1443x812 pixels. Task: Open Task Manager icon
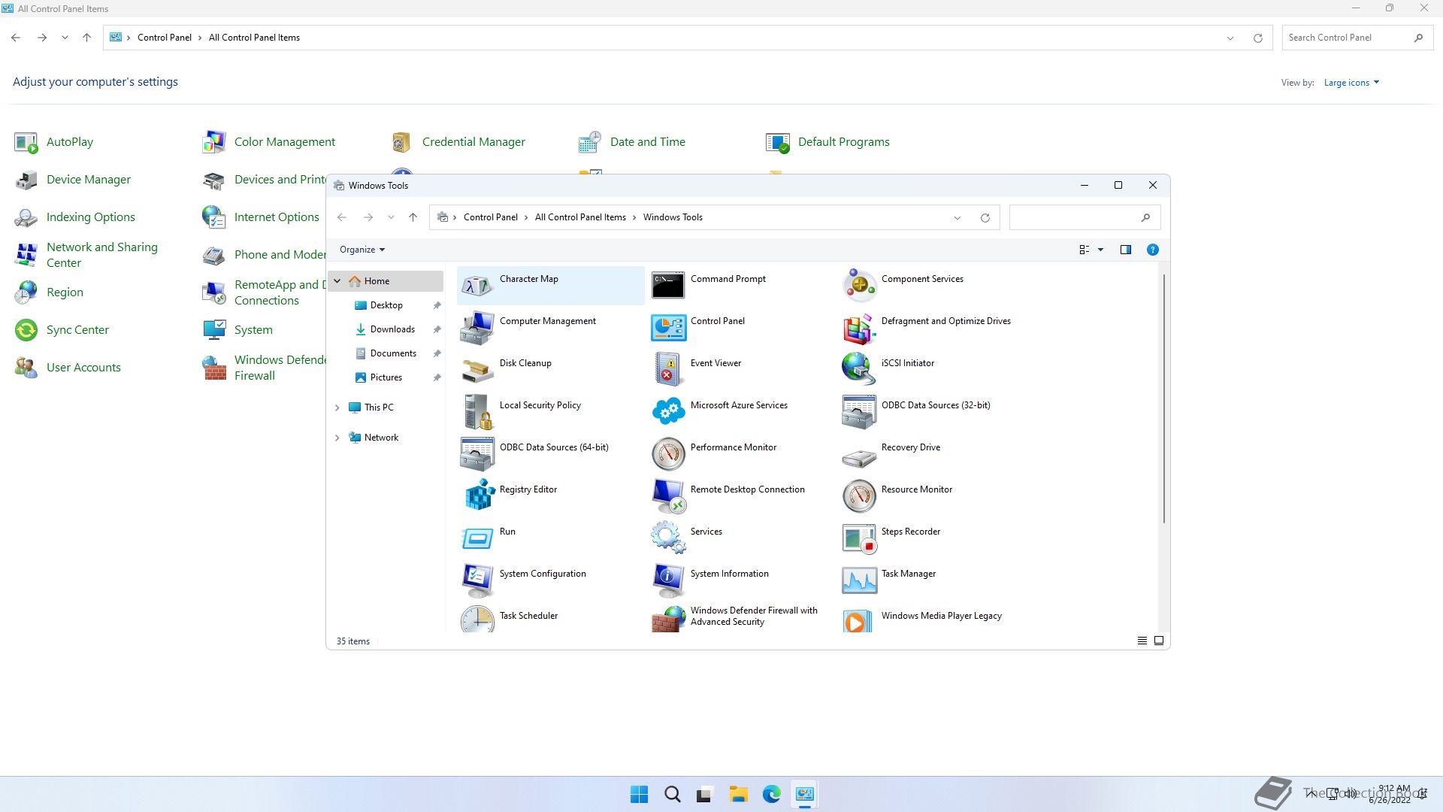click(x=859, y=579)
